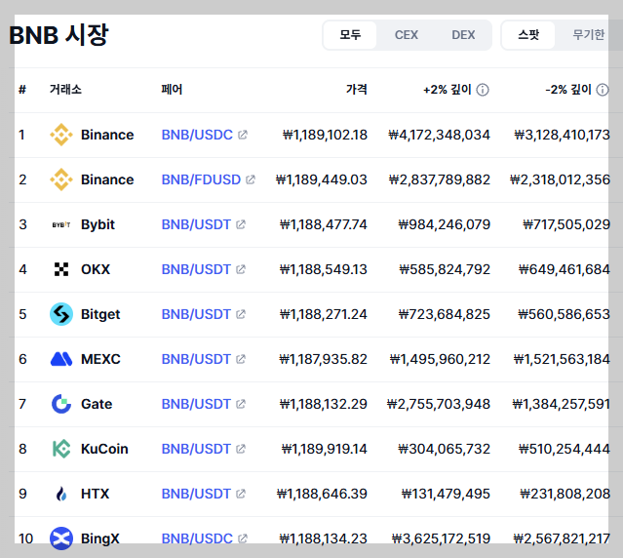This screenshot has height=558, width=623.
Task: Click external link icon in Bitget row
Action: coord(241,314)
